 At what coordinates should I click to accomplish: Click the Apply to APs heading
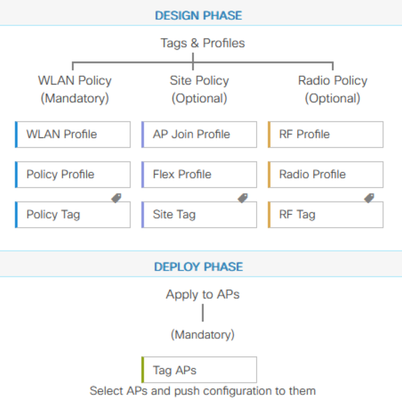coord(203,295)
